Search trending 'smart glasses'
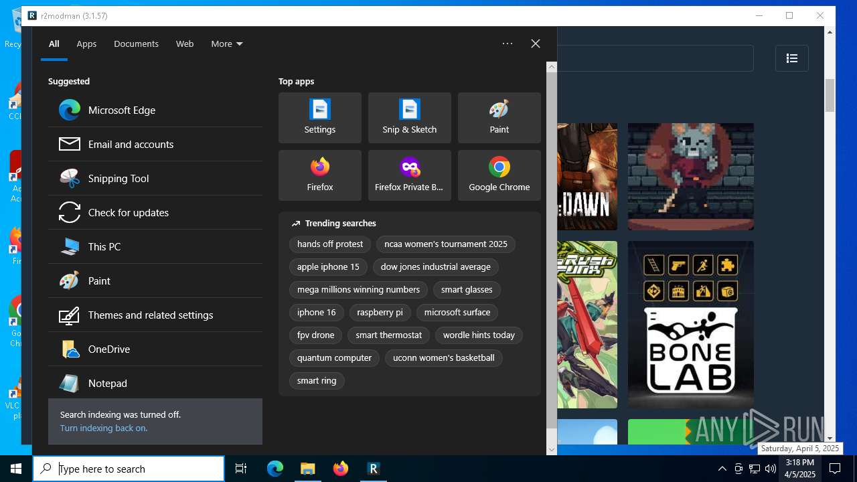Image resolution: width=857 pixels, height=482 pixels. click(x=467, y=289)
